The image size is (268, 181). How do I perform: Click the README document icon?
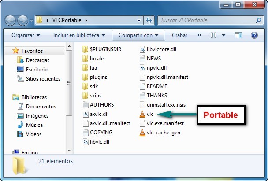[x=142, y=86]
